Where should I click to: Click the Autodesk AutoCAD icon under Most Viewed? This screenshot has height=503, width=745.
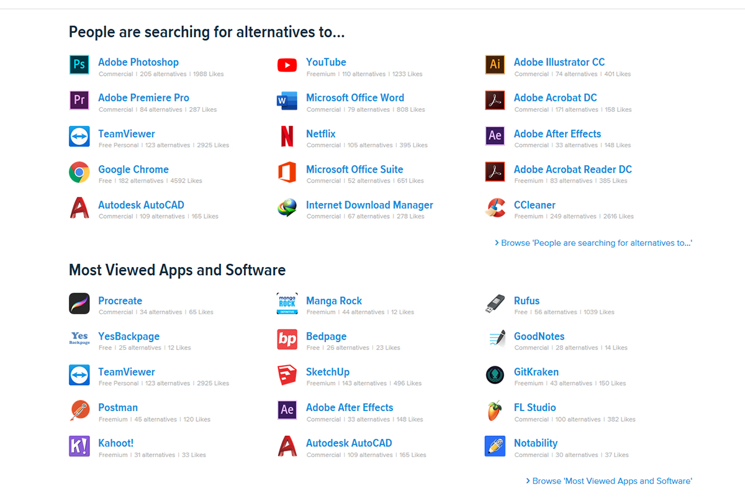point(287,446)
